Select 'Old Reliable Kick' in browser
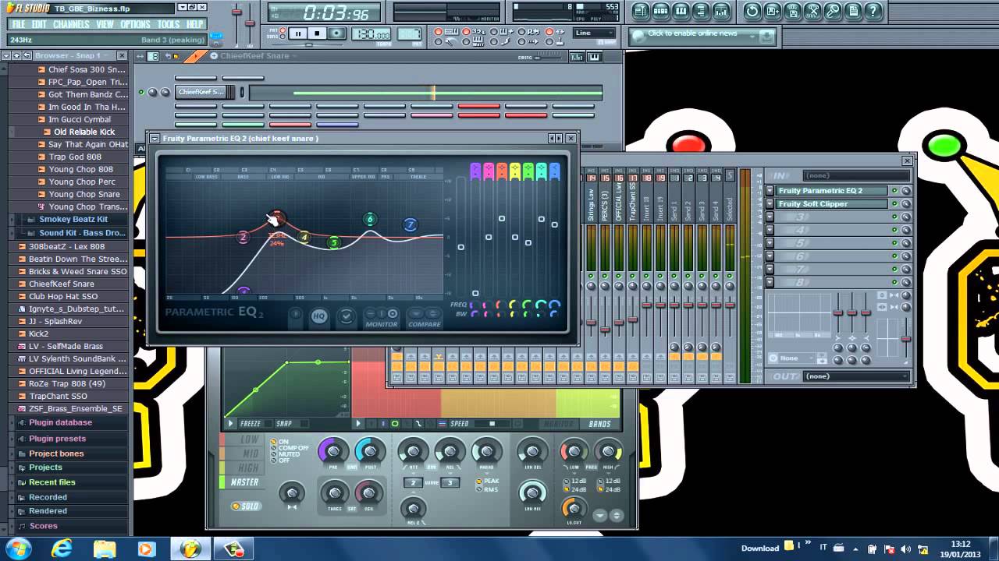 tap(84, 132)
